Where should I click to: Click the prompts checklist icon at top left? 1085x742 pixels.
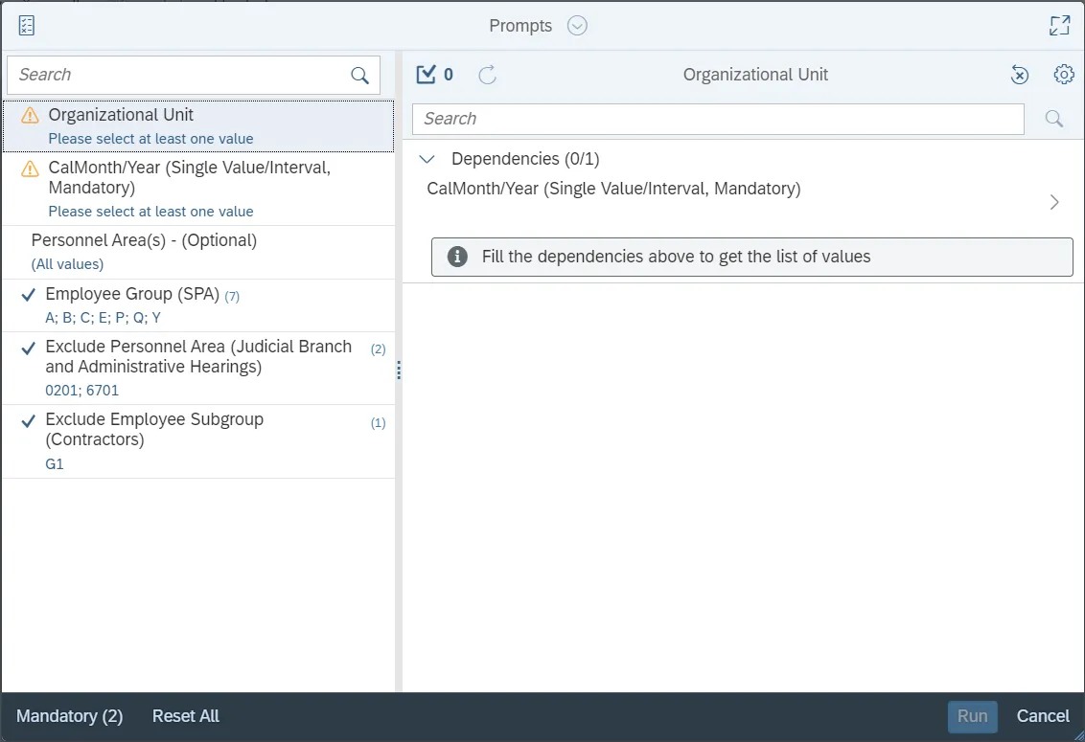tap(26, 26)
